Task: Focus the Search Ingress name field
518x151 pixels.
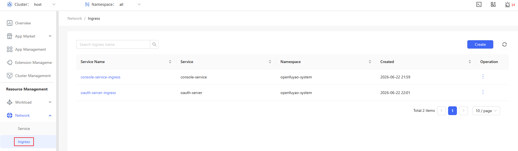Action: (x=113, y=44)
